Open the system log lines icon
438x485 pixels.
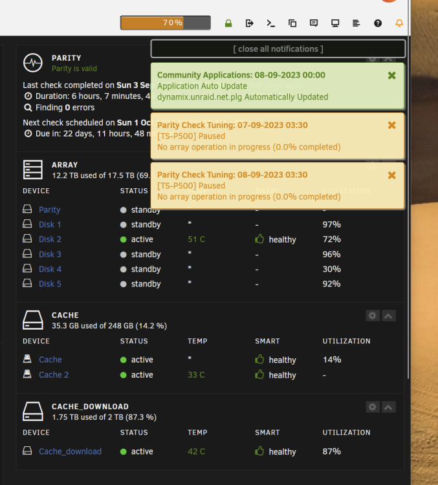356,23
